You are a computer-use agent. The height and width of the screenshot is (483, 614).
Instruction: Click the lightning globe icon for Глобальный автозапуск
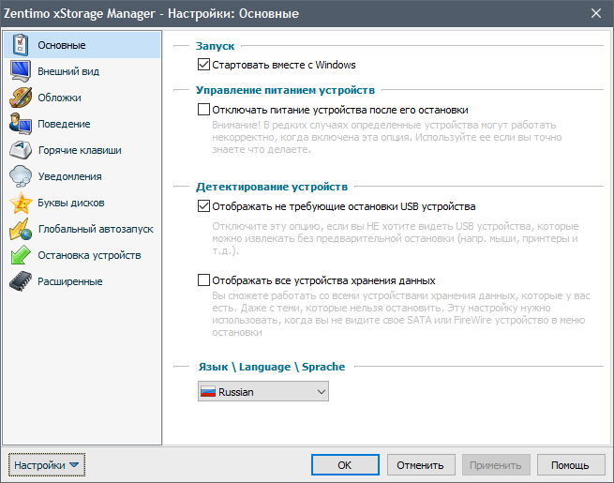click(21, 229)
